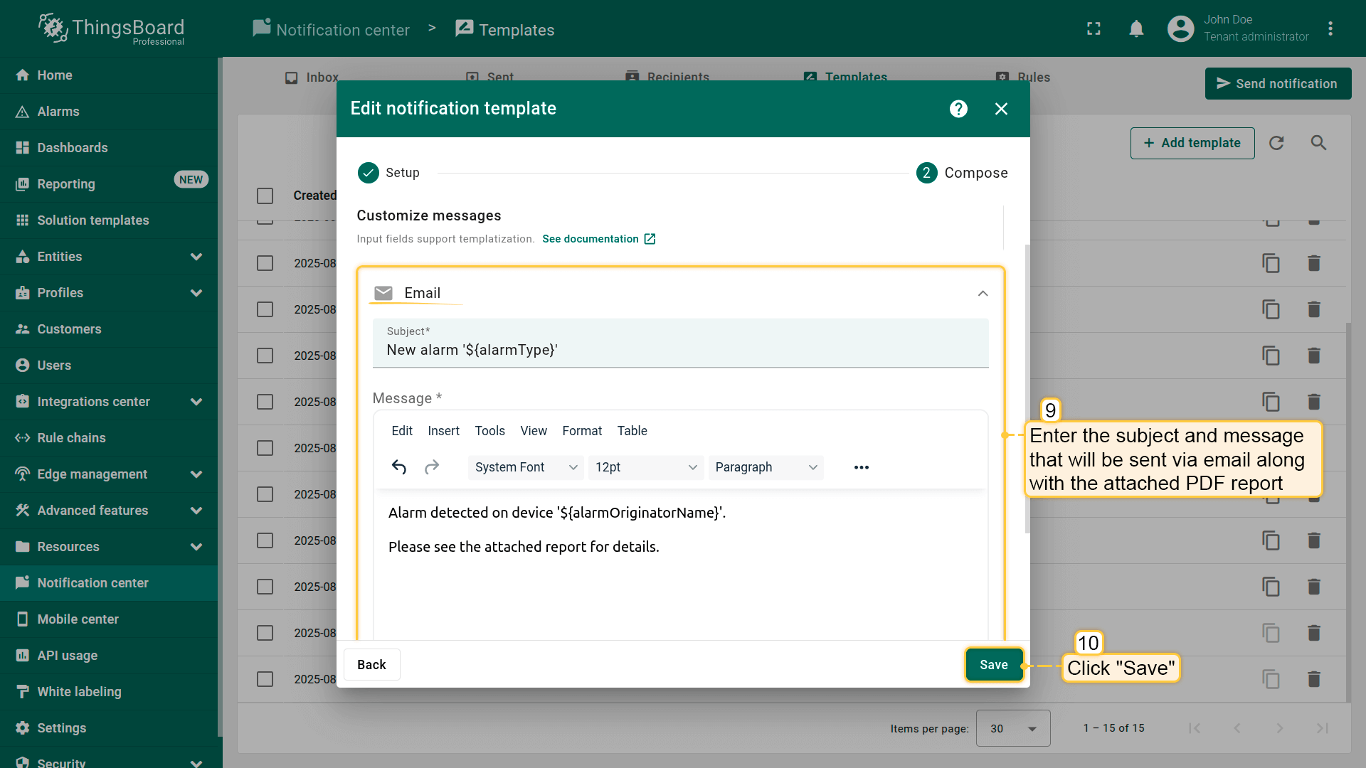Open the user menu three-dot icon
The image size is (1366, 768).
coord(1330,29)
